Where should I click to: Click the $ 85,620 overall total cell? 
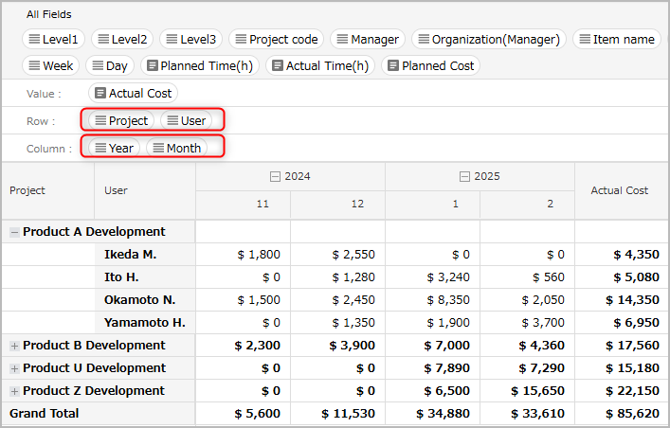pos(622,414)
